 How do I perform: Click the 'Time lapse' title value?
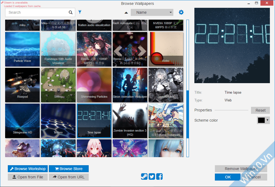(x=233, y=93)
